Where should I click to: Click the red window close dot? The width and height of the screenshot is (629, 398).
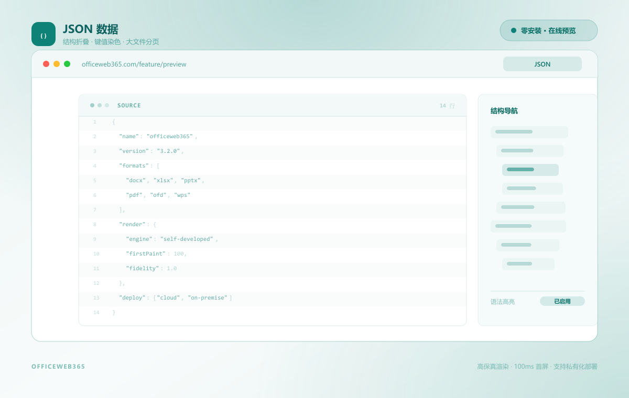click(x=46, y=64)
